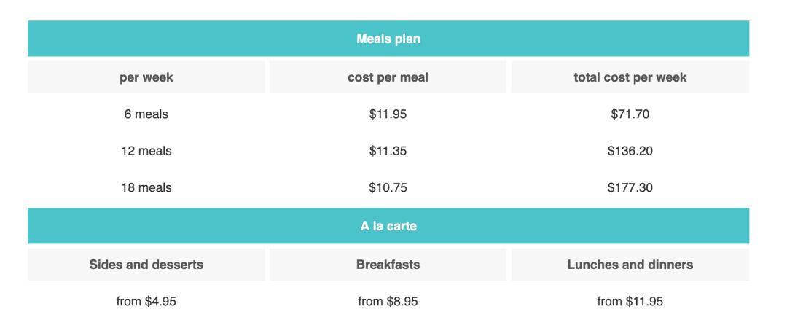Select the per week column header

point(146,77)
